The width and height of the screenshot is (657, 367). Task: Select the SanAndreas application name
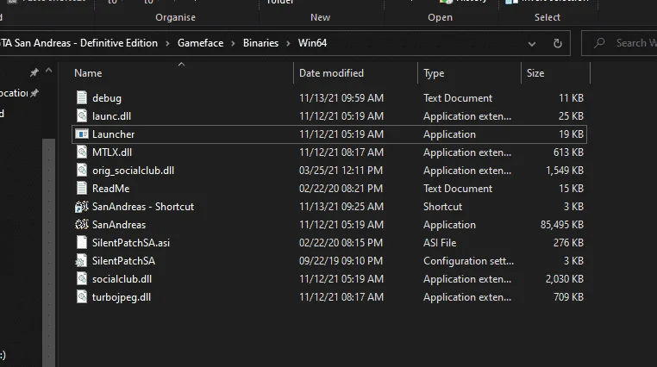(x=119, y=224)
